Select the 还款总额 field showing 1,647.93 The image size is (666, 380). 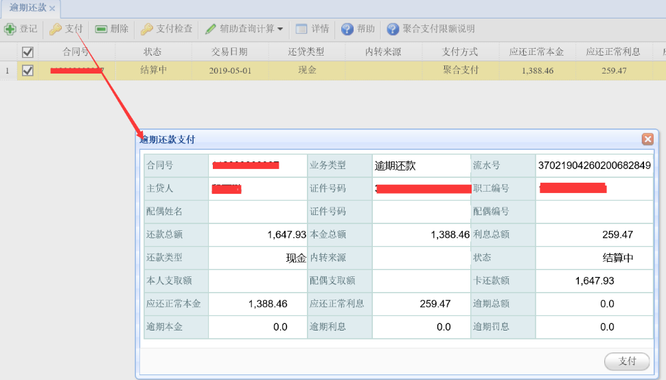257,235
